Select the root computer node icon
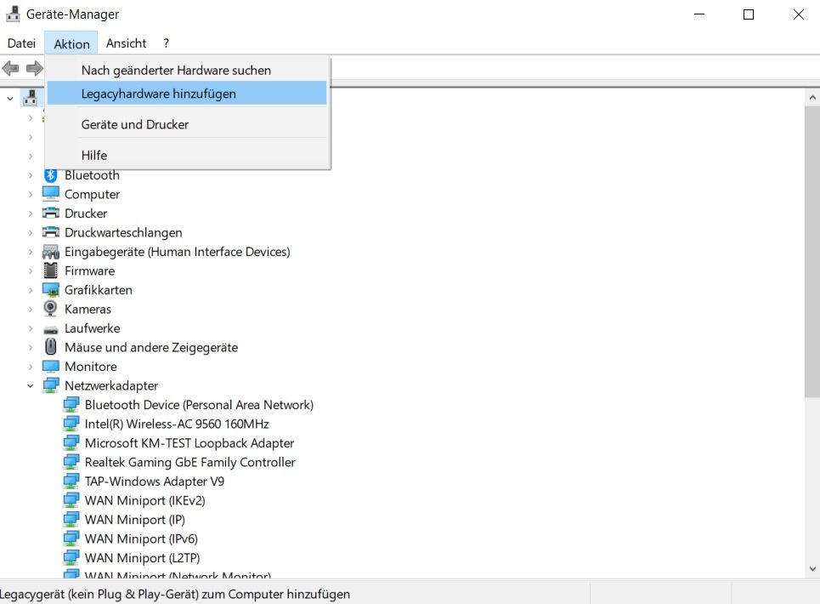Image resolution: width=820 pixels, height=604 pixels. pyautogui.click(x=31, y=98)
